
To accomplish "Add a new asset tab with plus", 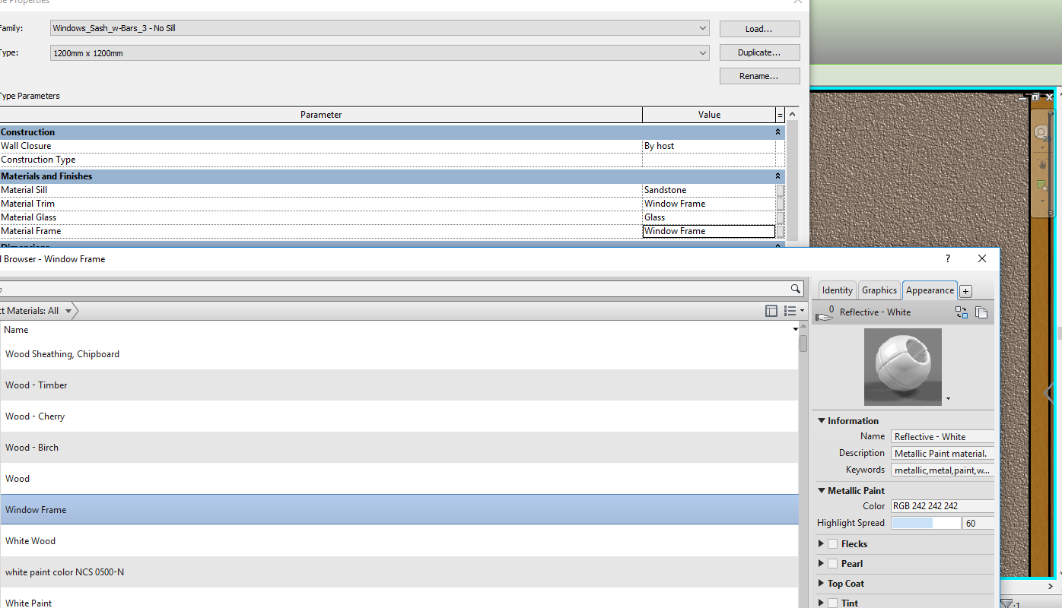I will tap(965, 291).
